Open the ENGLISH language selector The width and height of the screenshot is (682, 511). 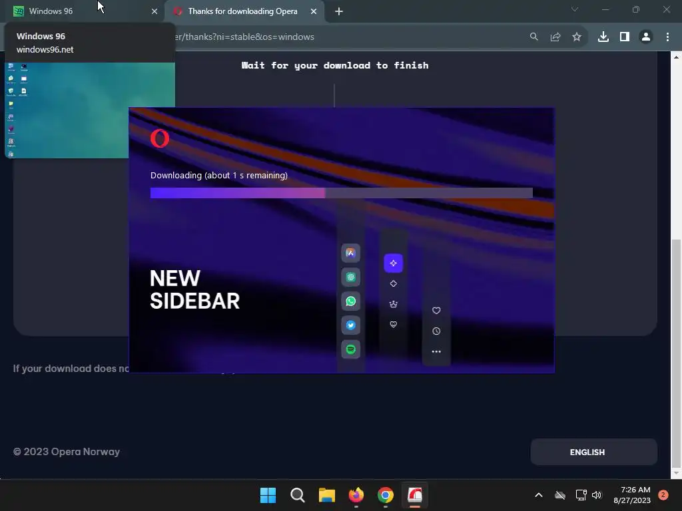593,452
